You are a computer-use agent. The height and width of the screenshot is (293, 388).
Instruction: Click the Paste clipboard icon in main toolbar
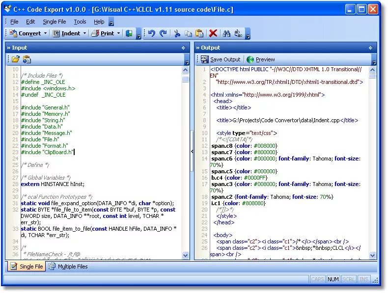(199, 33)
